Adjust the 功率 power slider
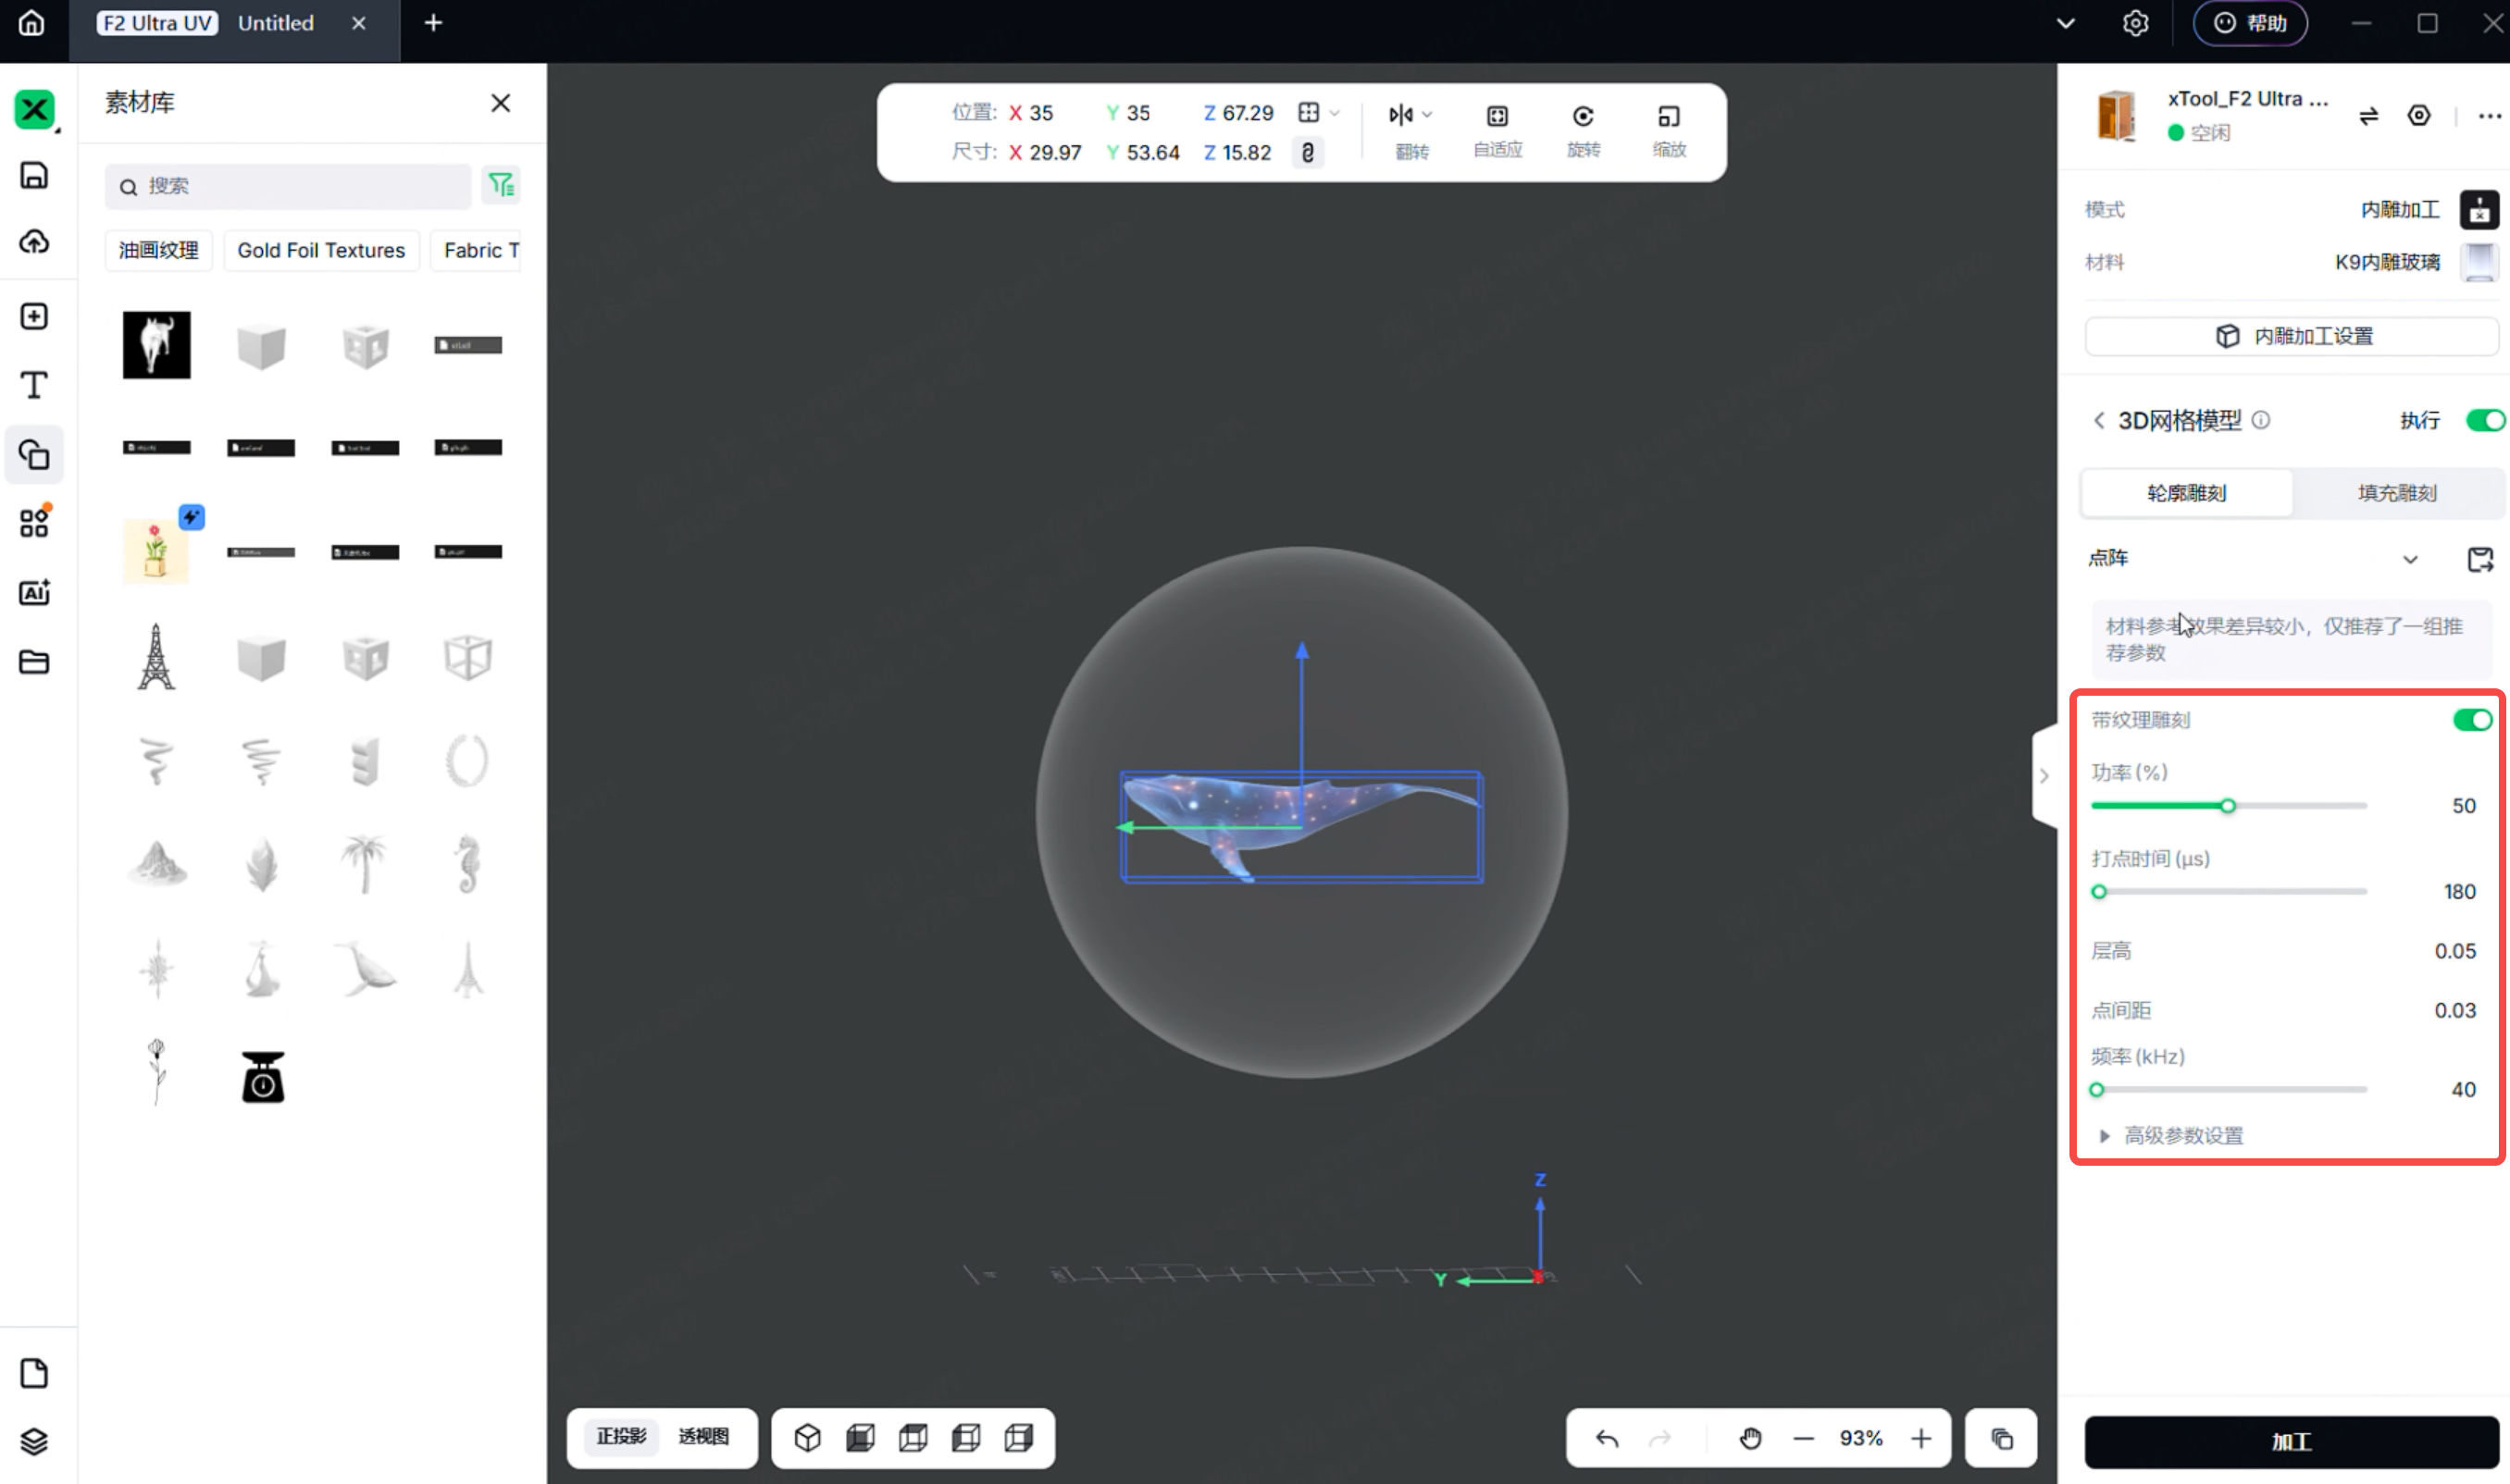 click(2228, 806)
